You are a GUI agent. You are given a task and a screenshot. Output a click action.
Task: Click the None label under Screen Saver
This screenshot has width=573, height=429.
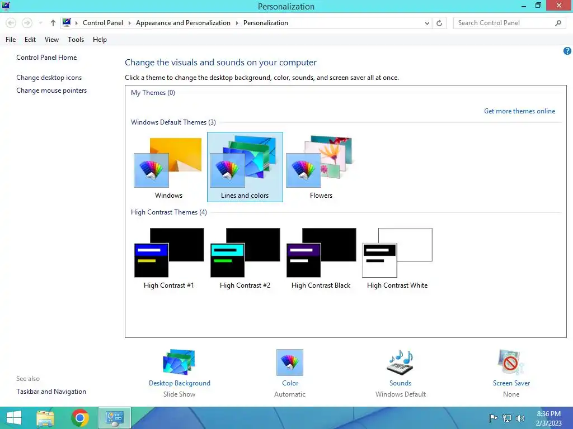point(511,394)
